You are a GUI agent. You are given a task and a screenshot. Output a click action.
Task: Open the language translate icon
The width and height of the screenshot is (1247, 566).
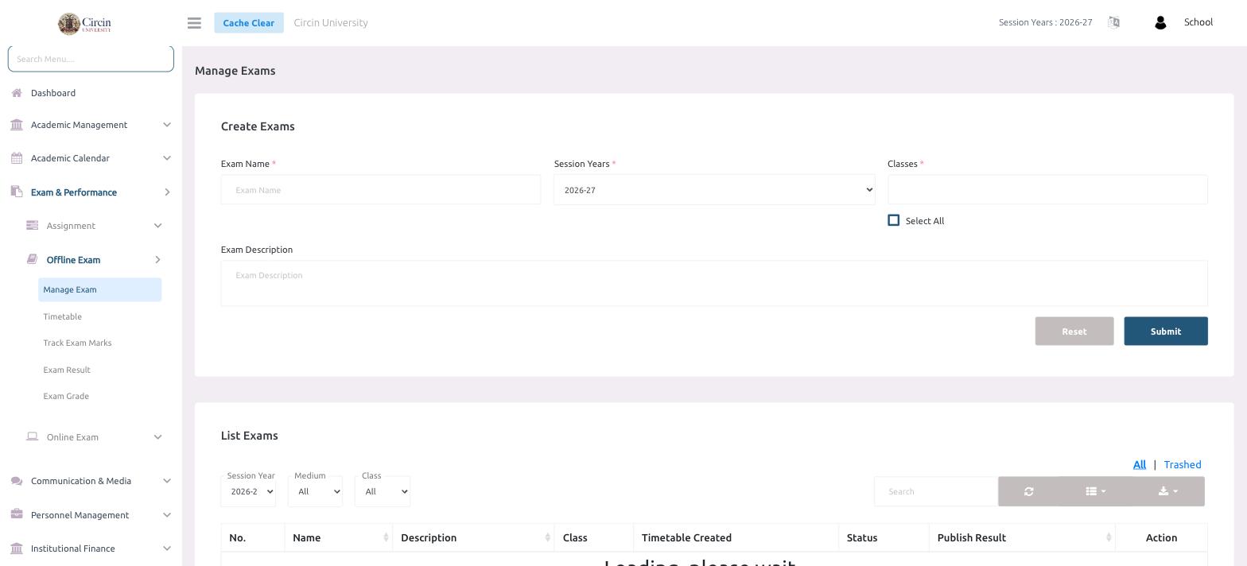tap(1113, 22)
